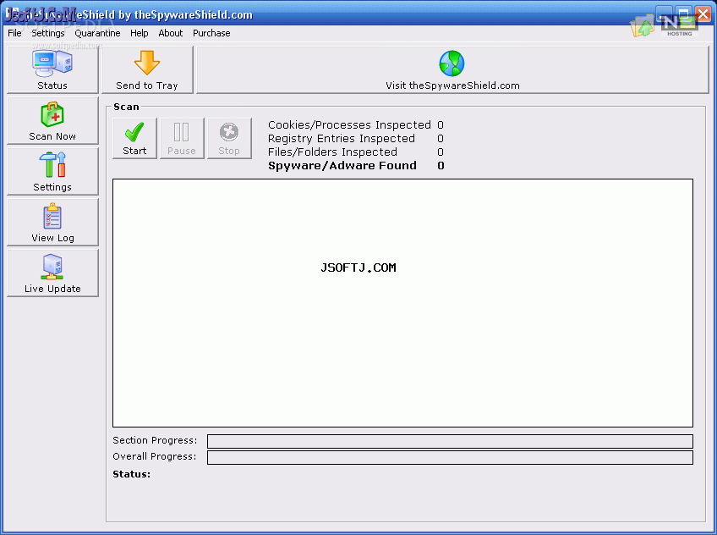
Task: Close the SpywareShield window
Action: [703, 14]
